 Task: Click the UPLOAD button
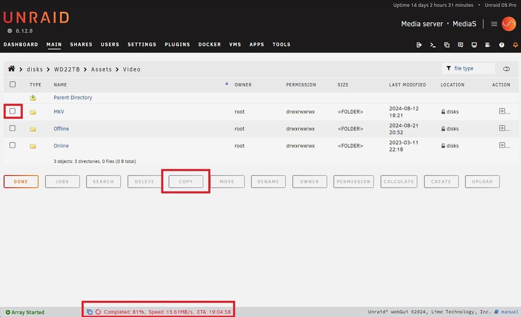(x=482, y=182)
